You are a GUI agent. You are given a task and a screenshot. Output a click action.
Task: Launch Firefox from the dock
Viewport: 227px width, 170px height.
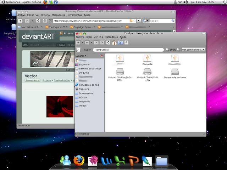[78, 161]
